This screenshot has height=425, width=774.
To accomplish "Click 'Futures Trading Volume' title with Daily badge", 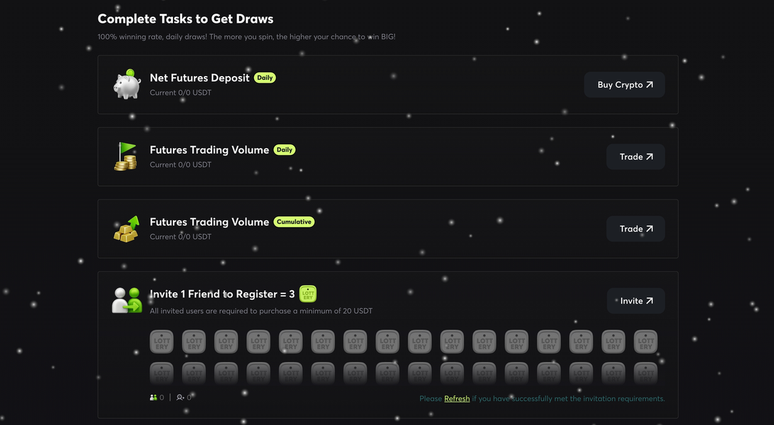I will pyautogui.click(x=210, y=150).
